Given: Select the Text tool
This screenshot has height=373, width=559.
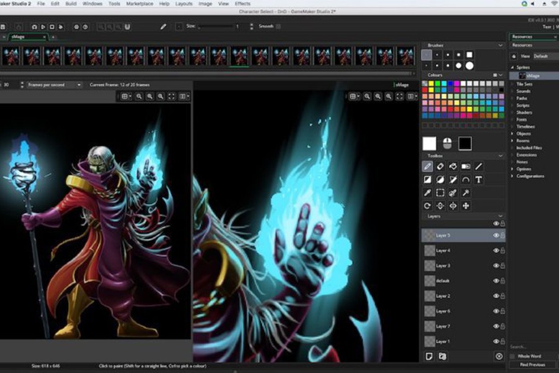Looking at the screenshot, I should pos(478,180).
